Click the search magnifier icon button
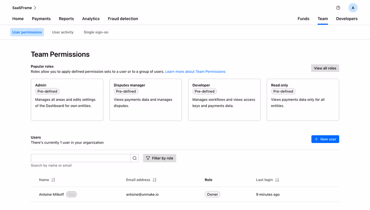Image resolution: width=370 pixels, height=210 pixels. tap(135, 158)
